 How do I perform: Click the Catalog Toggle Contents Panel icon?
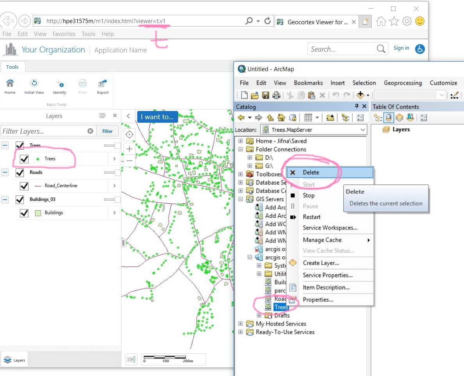pyautogui.click(x=360, y=118)
